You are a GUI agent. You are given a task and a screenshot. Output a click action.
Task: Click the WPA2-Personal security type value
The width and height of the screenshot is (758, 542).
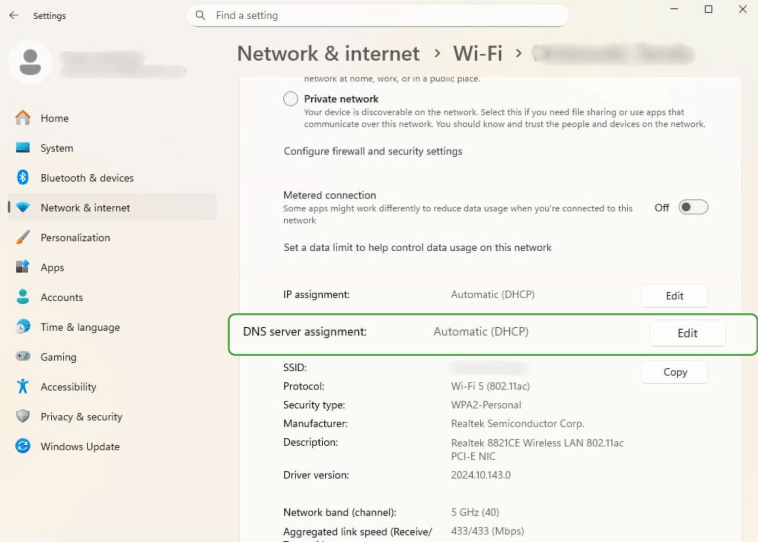tap(486, 405)
